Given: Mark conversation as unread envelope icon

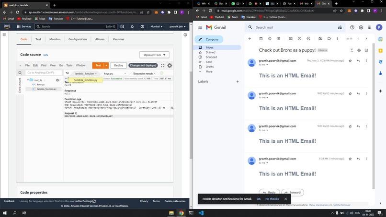Looking at the screenshot, I should point(291,39).
